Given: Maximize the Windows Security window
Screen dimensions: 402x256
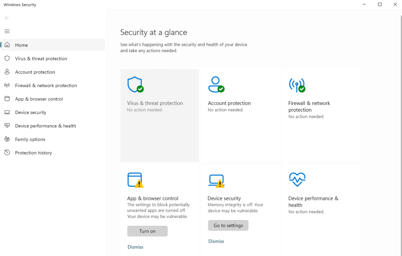Looking at the screenshot, I should (x=380, y=4).
